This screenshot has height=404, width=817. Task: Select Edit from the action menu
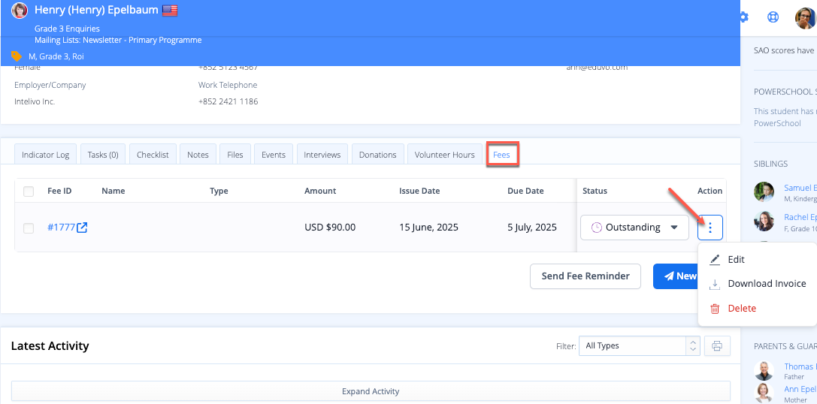tap(736, 259)
